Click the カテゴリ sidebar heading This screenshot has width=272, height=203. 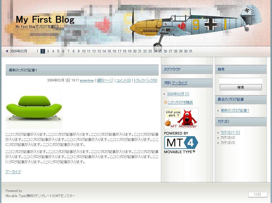pyautogui.click(x=224, y=121)
